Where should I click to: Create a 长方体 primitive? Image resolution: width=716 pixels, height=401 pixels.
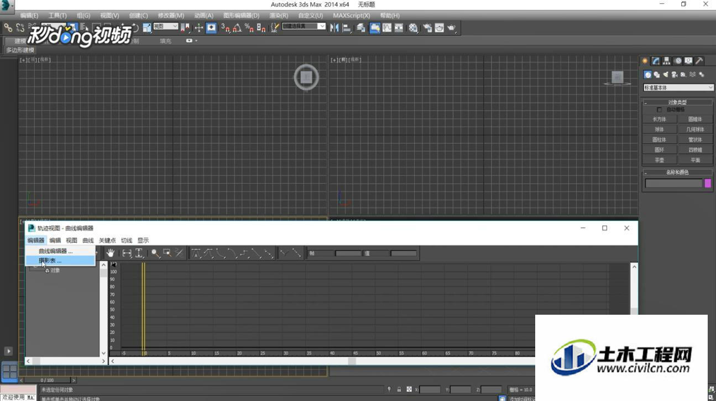[x=660, y=119]
